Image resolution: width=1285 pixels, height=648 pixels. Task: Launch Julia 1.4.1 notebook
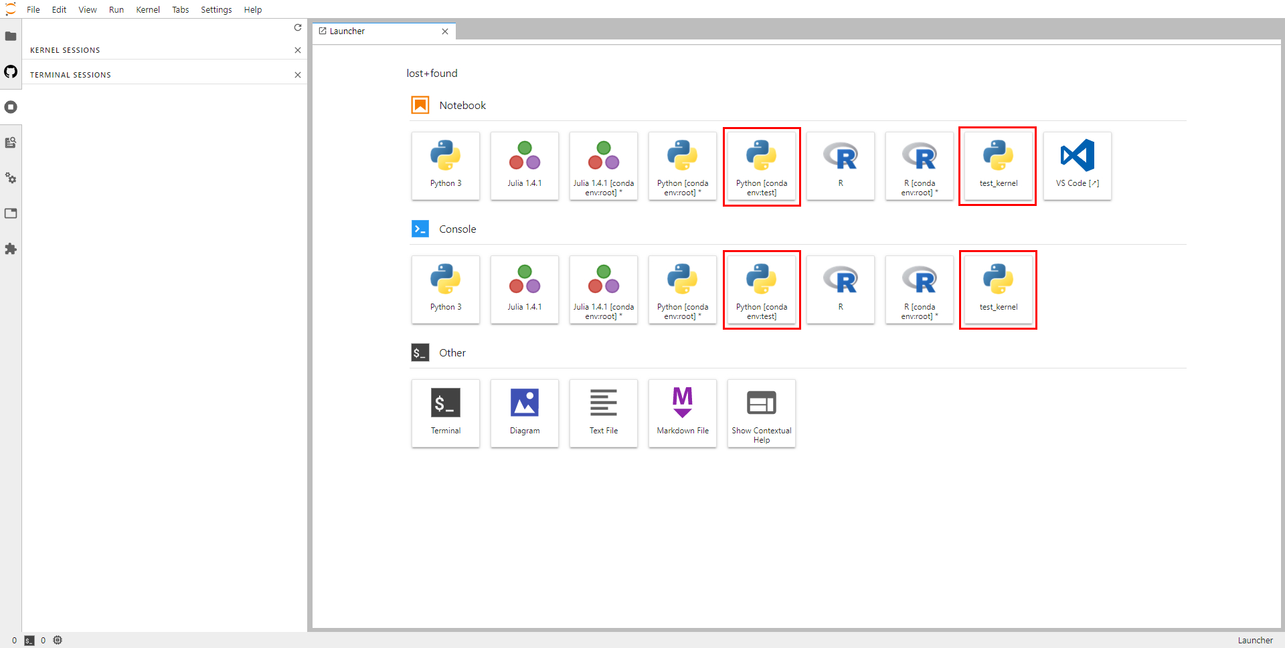[x=525, y=166]
